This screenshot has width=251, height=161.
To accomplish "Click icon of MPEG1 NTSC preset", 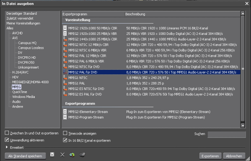I will pyautogui.click(x=65, y=78).
